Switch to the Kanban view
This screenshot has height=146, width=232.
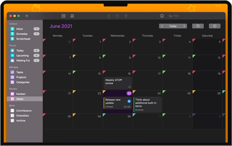[20, 94]
